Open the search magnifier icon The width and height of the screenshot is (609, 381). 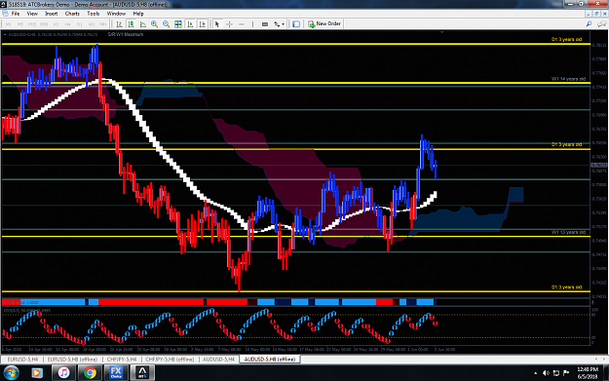pos(589,24)
